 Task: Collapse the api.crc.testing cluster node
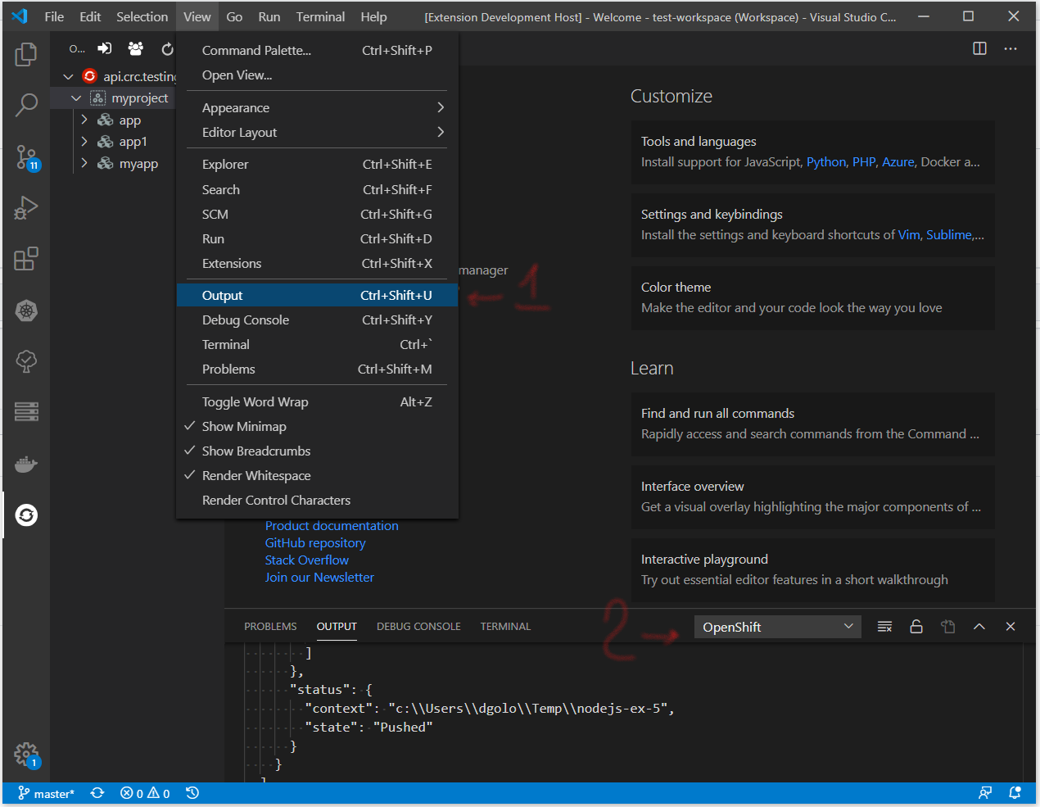(68, 75)
